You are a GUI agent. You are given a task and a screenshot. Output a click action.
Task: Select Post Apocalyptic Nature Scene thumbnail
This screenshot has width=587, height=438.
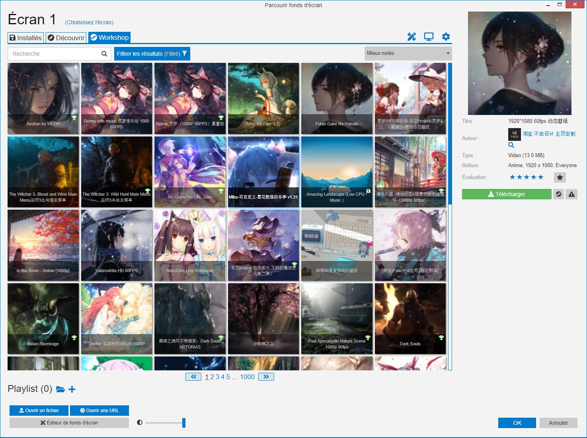[337, 319]
